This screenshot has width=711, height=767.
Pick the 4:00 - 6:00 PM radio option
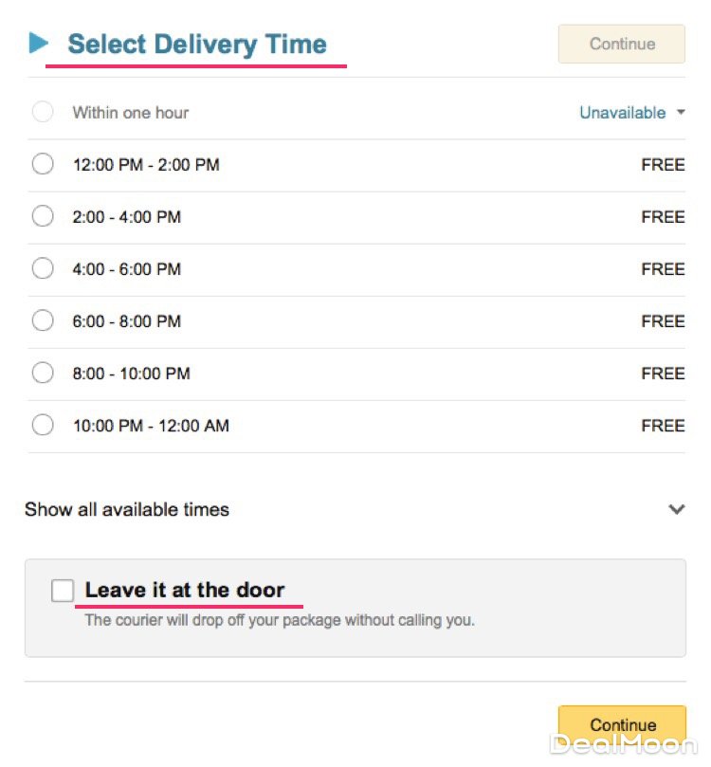click(x=43, y=269)
